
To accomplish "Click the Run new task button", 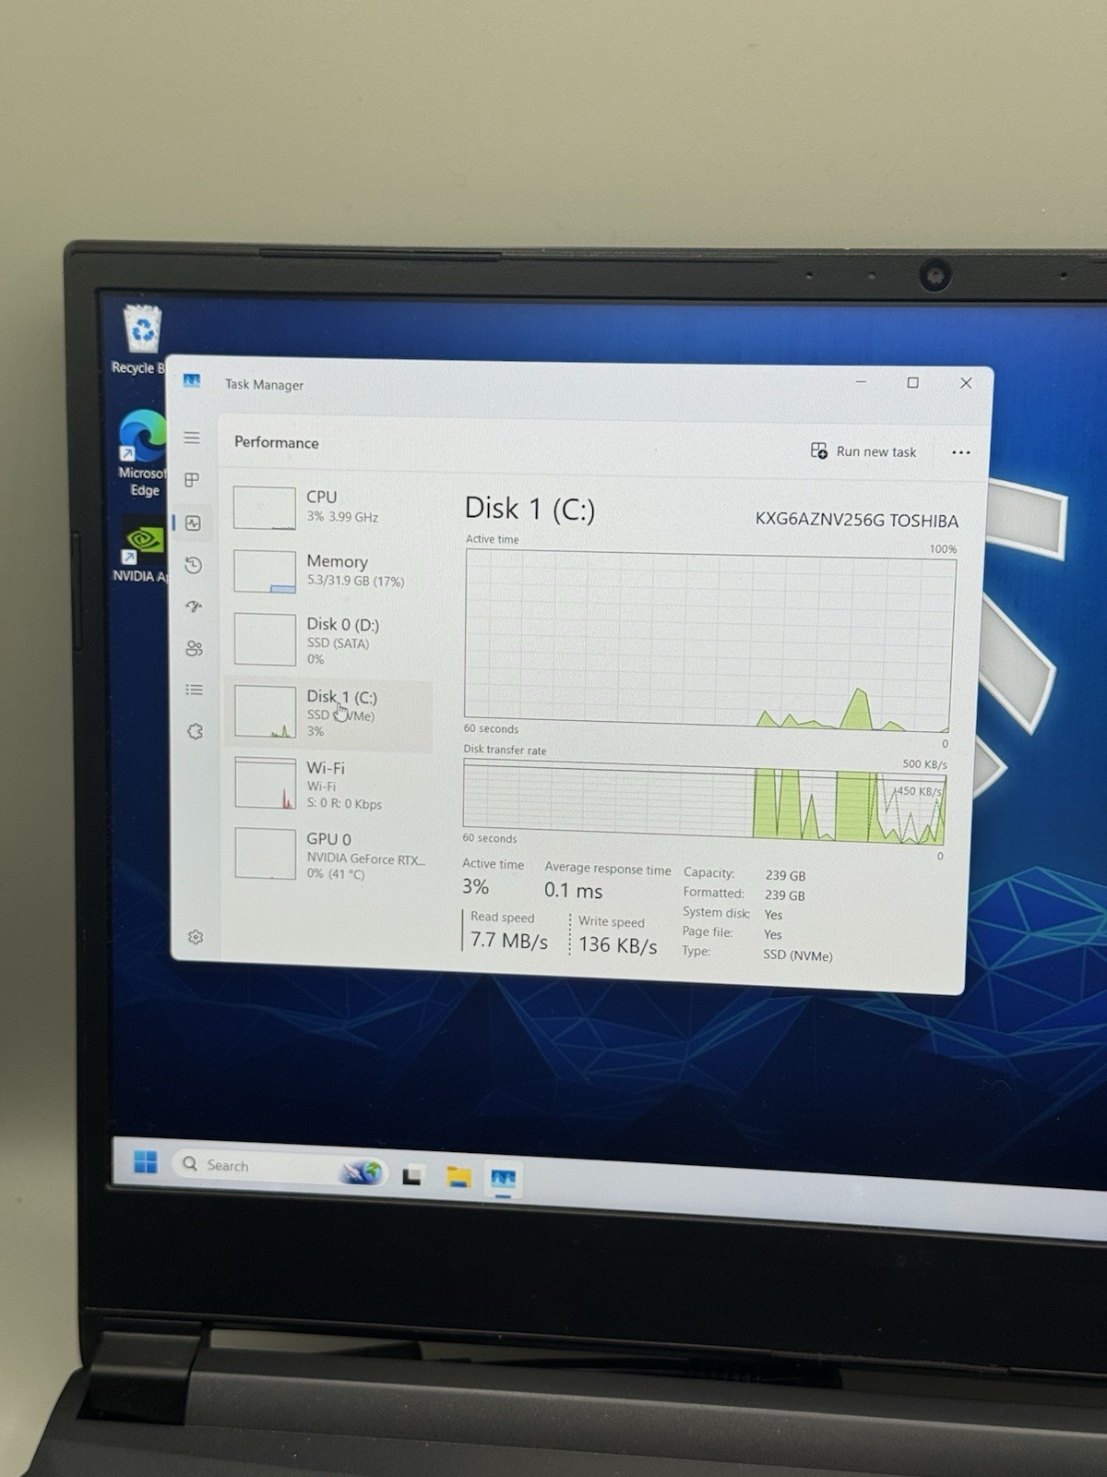I will coord(863,451).
